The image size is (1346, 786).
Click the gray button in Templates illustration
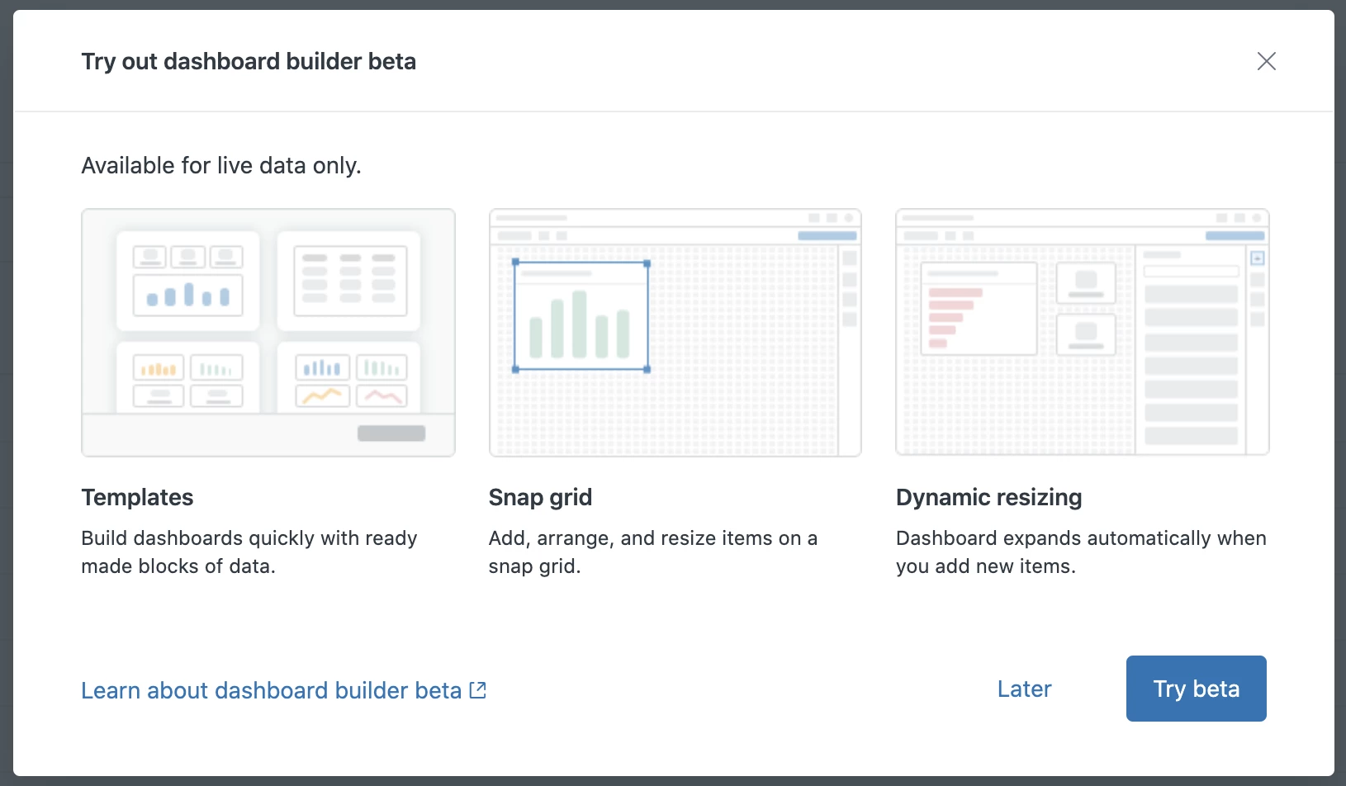[391, 433]
